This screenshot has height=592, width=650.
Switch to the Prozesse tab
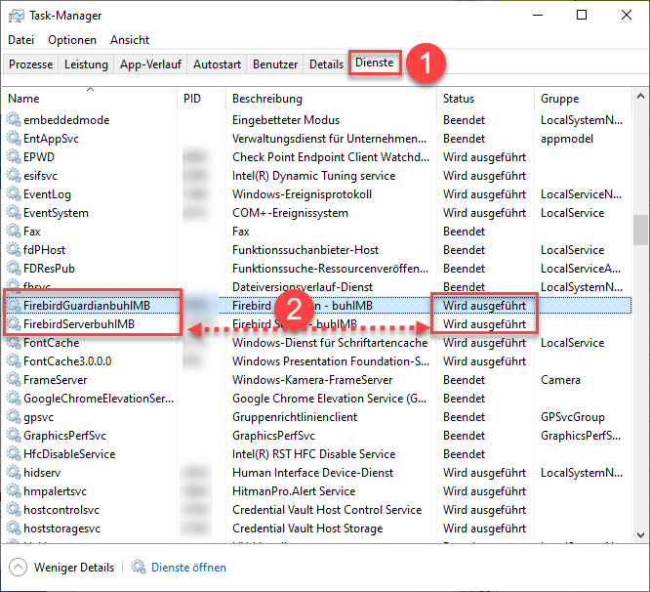click(x=31, y=64)
